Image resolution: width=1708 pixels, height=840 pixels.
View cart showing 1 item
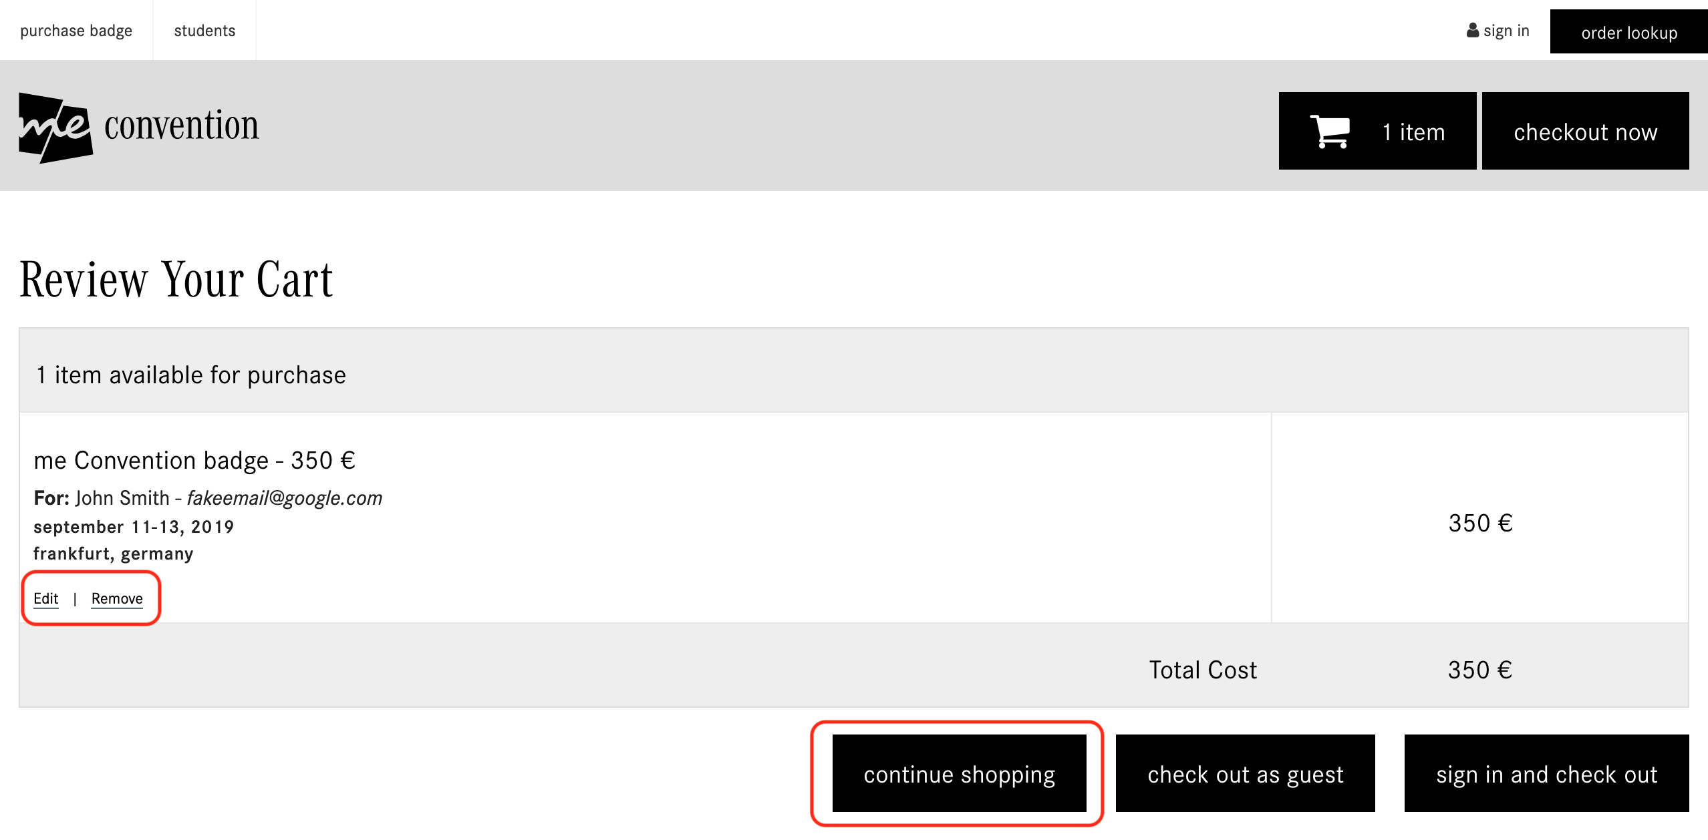[1377, 131]
